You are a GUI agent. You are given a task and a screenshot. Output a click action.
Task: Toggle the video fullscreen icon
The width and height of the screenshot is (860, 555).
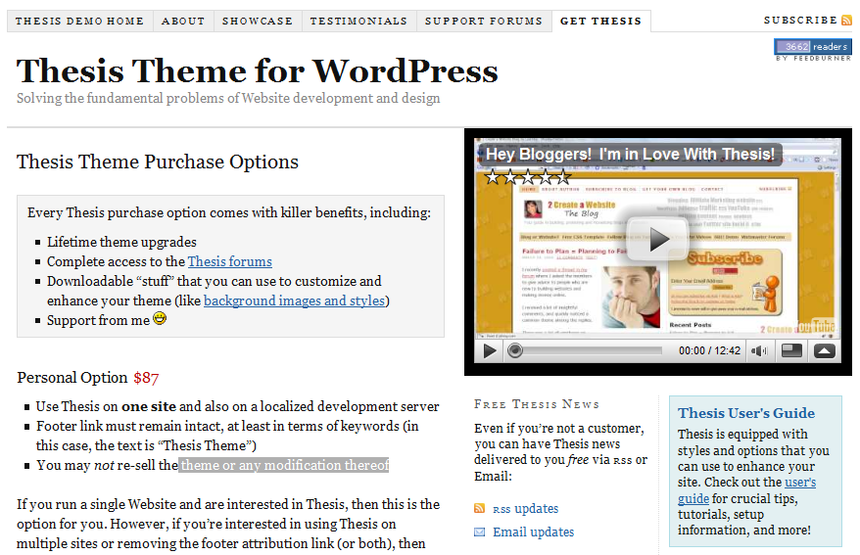tap(791, 350)
